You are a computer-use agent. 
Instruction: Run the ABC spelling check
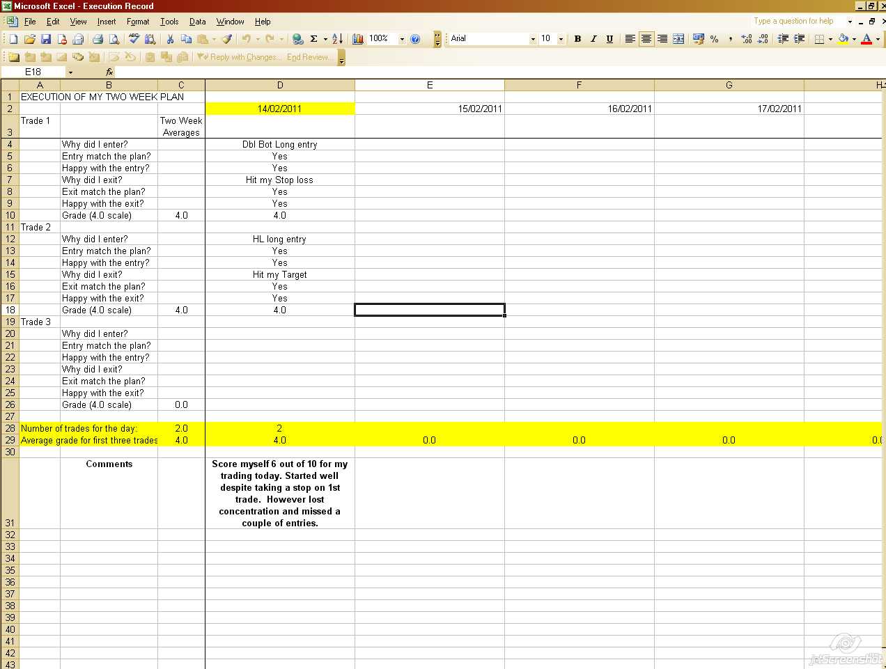tap(134, 39)
